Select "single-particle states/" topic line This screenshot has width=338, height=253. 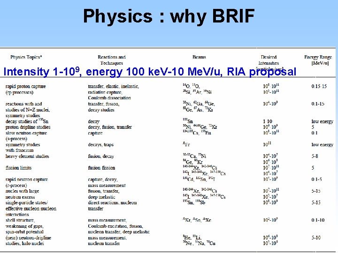pyautogui.click(x=27, y=203)
